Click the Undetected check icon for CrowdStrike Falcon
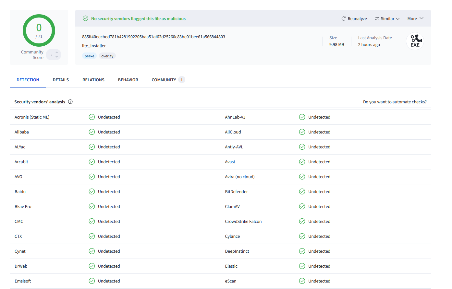 coord(302,221)
